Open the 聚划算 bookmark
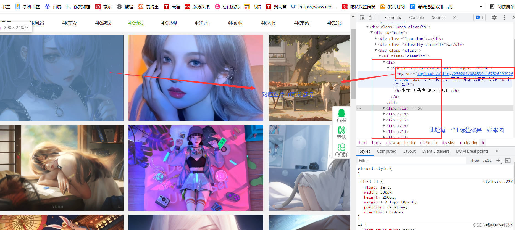Viewport: 515px width, 230px height. [276, 7]
